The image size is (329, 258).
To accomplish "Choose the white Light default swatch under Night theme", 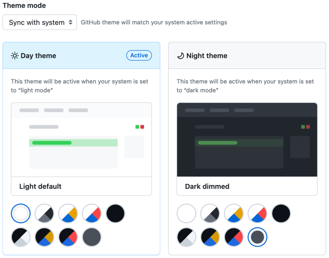I will point(186,213).
